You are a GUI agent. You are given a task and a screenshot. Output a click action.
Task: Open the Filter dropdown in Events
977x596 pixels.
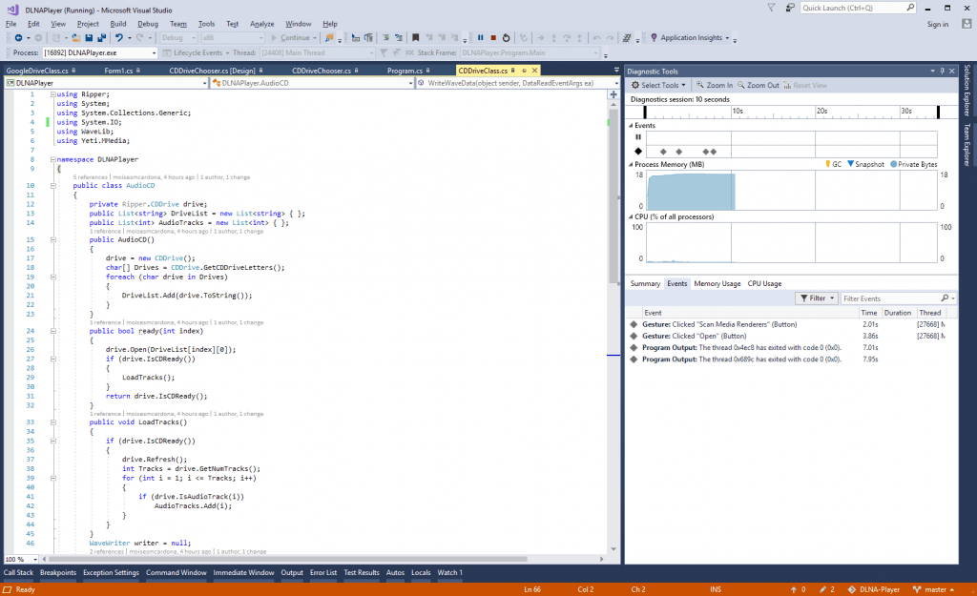pyautogui.click(x=816, y=298)
